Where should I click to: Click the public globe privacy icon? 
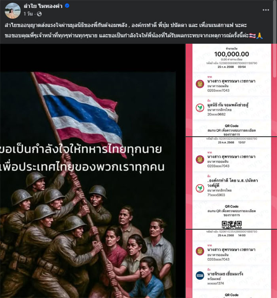[39, 14]
